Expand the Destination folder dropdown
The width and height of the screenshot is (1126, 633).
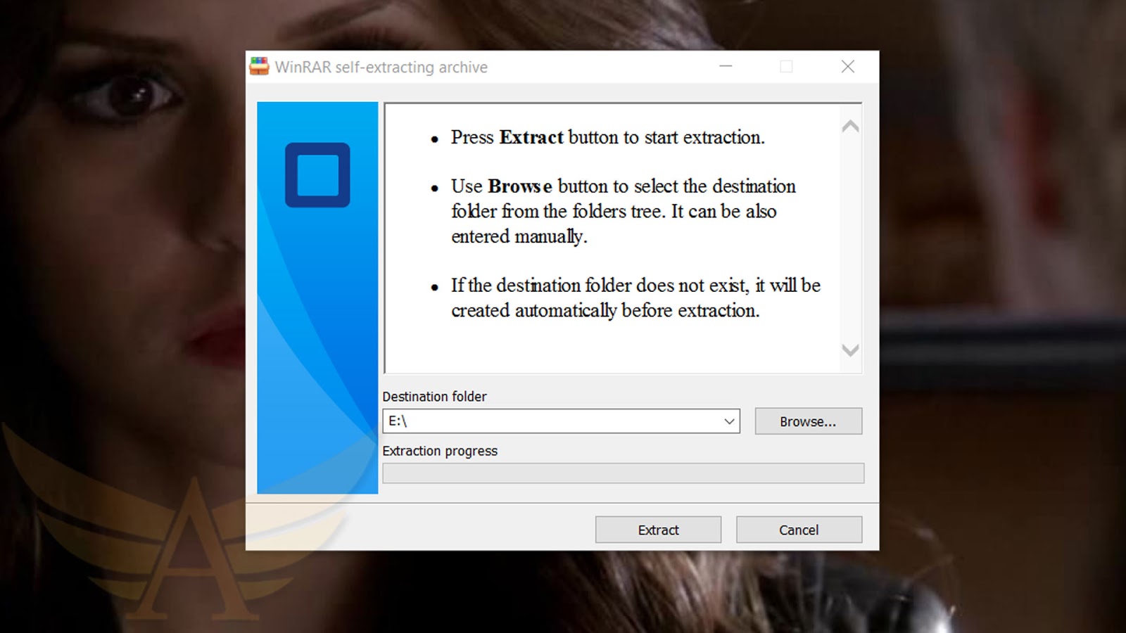coord(729,421)
